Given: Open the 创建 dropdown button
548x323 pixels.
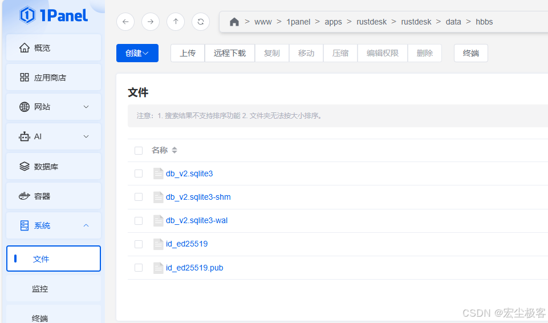Looking at the screenshot, I should point(137,53).
